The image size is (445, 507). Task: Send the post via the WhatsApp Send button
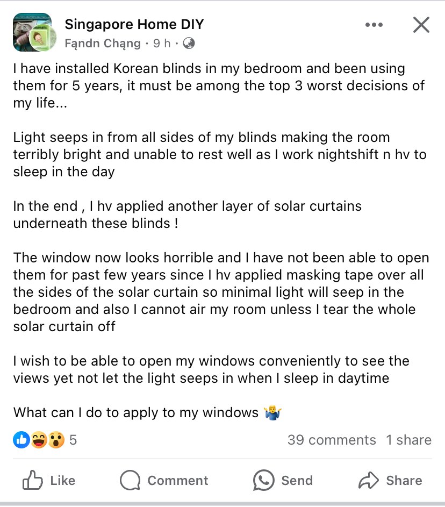pos(283,480)
